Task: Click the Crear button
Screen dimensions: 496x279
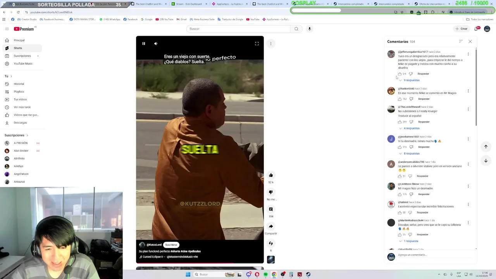Action: click(462, 29)
